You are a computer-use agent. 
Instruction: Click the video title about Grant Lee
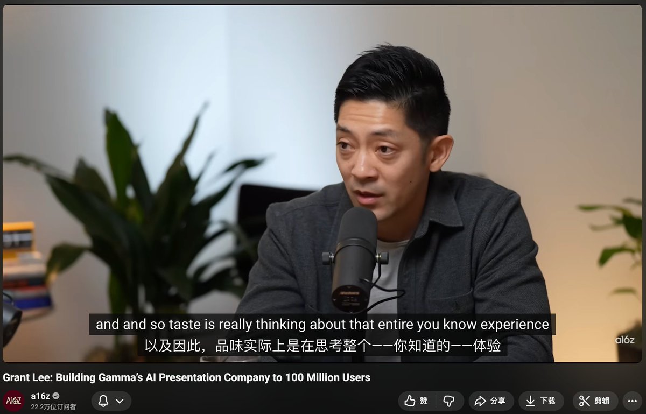click(x=186, y=377)
